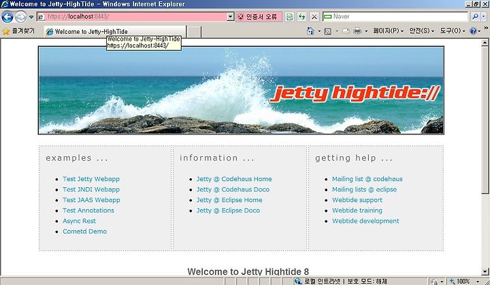Open the search provider dropdown arrow
The image size is (490, 285).
484,16
